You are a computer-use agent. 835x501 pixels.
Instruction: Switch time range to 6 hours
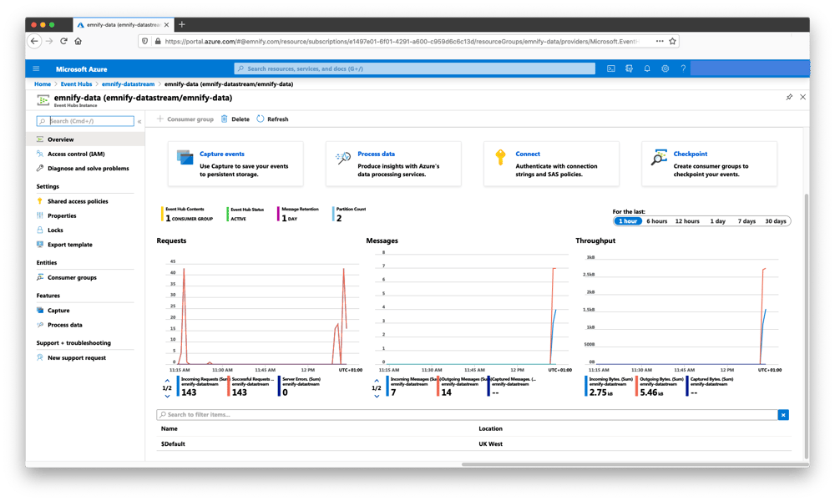(656, 221)
